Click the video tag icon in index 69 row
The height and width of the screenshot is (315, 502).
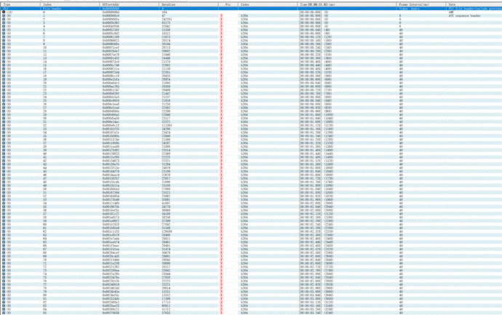4,256
